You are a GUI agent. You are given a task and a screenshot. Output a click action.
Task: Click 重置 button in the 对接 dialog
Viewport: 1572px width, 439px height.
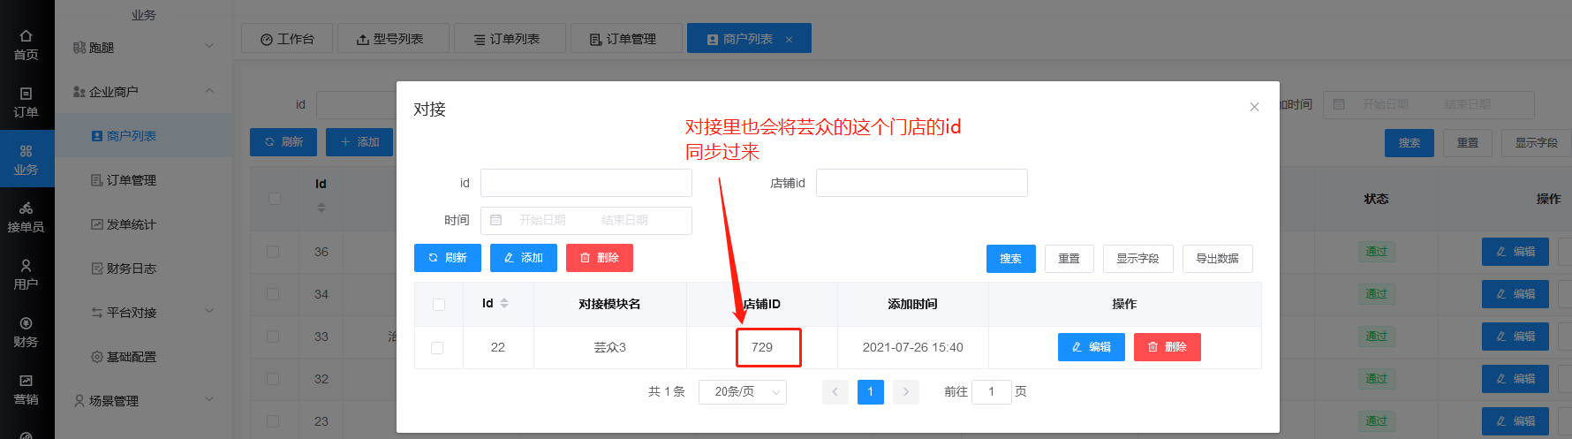[1069, 259]
